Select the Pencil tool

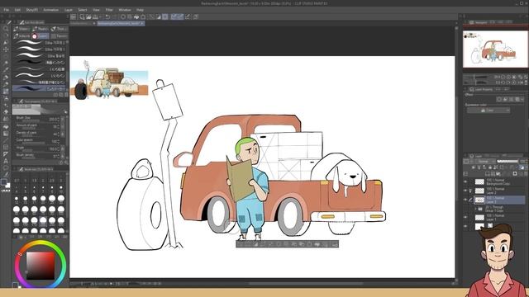(6, 84)
